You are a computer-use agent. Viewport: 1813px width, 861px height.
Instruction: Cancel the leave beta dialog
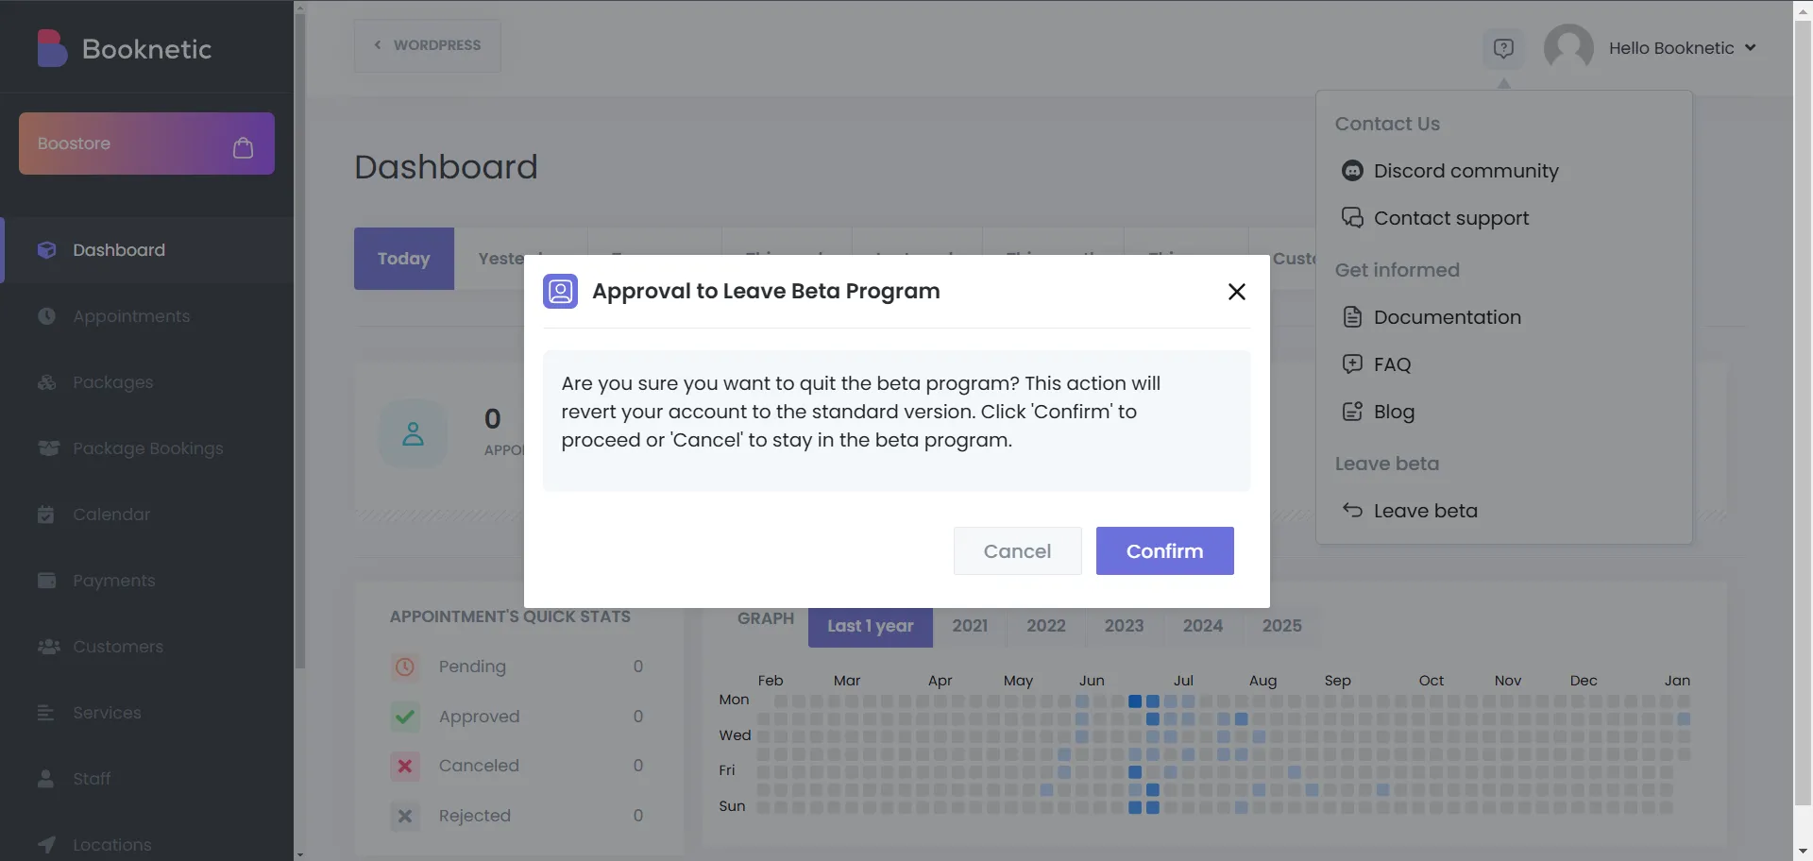click(1017, 551)
